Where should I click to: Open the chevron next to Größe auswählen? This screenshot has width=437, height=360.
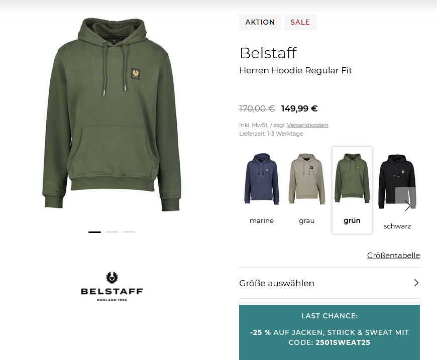point(416,283)
